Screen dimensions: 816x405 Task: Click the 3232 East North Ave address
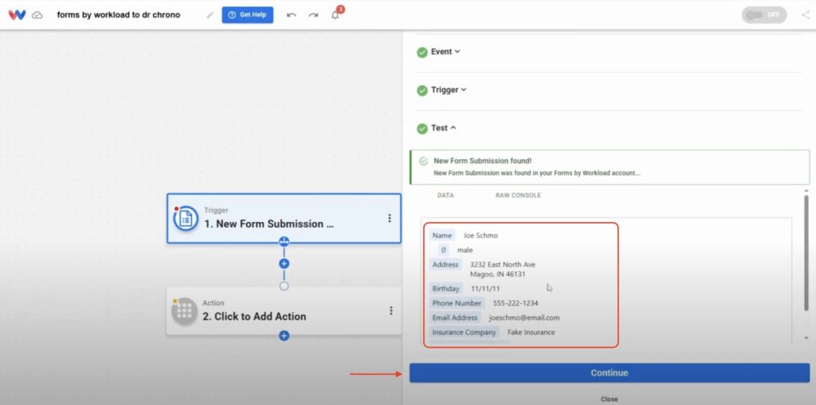[503, 265]
